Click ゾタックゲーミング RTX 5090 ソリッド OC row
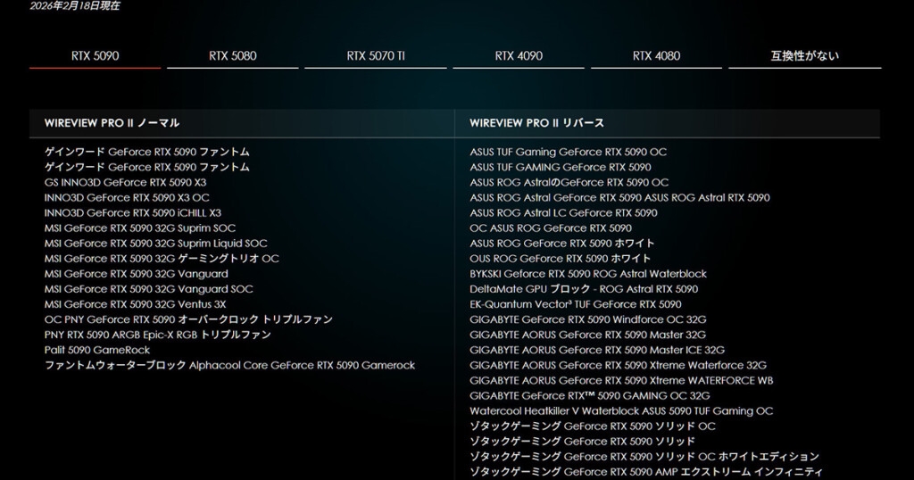 [x=593, y=426]
